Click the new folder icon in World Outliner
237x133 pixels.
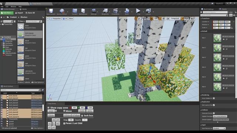(x=43, y=90)
